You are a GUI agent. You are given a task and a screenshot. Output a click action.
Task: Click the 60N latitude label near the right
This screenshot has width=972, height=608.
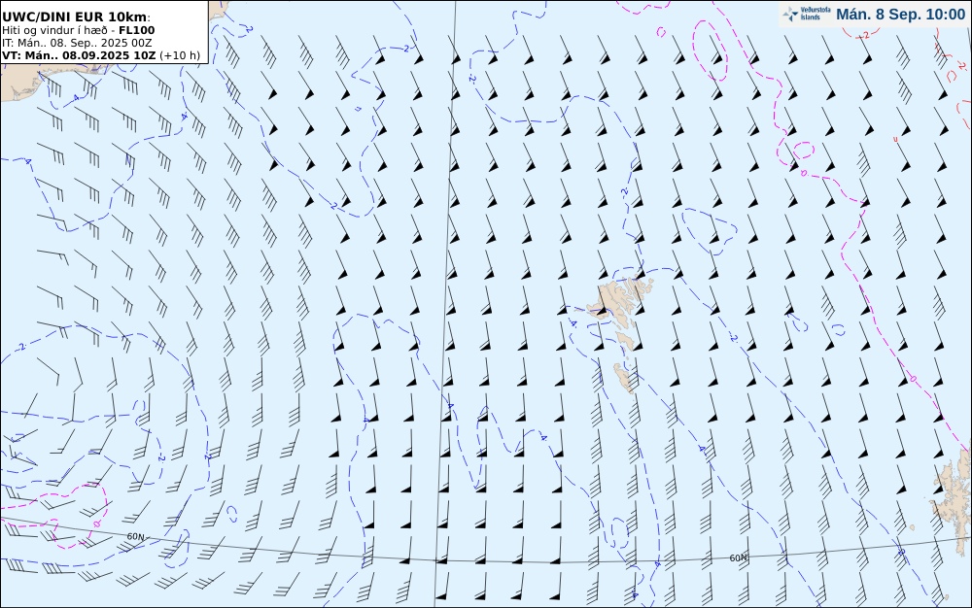pos(738,557)
